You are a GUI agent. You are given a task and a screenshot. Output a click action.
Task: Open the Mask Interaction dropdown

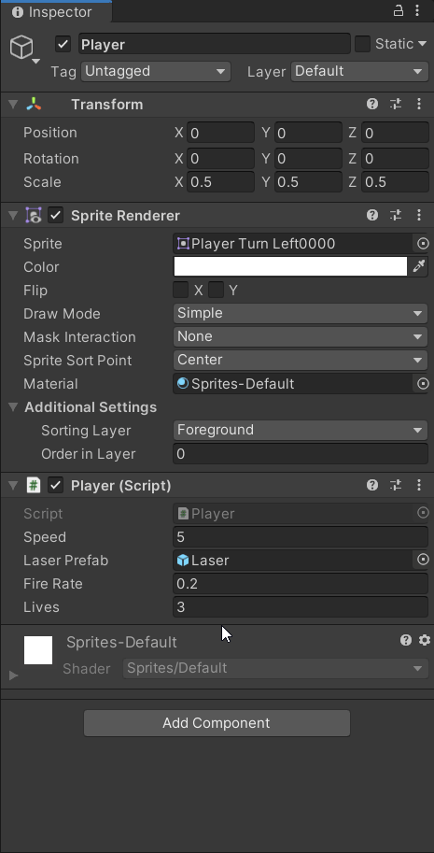301,336
